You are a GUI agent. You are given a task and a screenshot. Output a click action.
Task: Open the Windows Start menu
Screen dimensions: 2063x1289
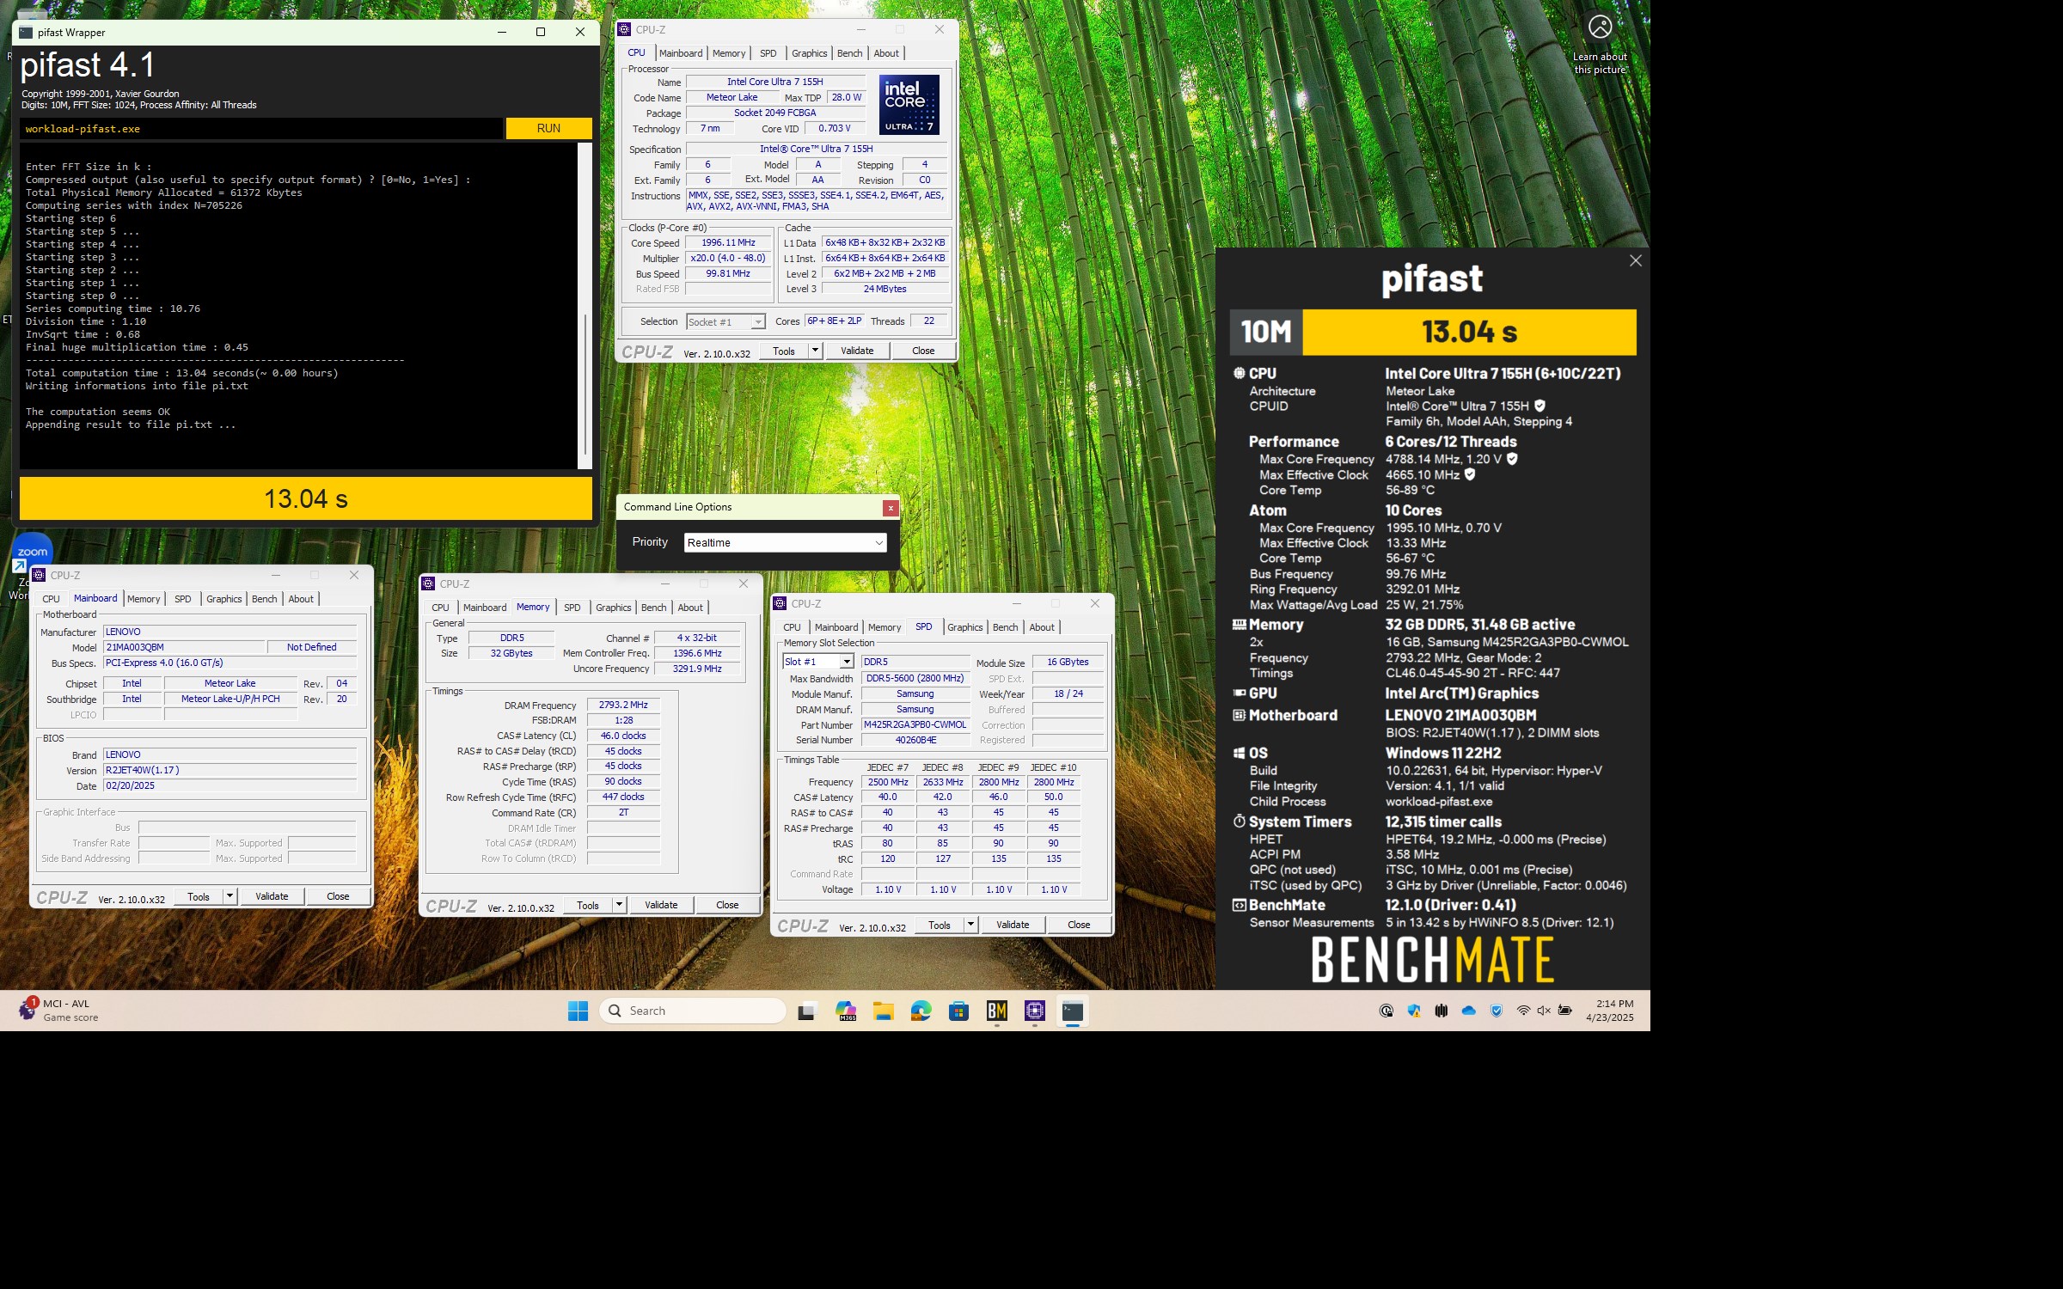[x=578, y=1011]
